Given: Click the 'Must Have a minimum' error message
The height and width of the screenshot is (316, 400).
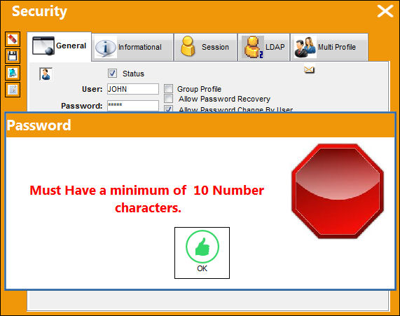Looking at the screenshot, I should point(147,199).
